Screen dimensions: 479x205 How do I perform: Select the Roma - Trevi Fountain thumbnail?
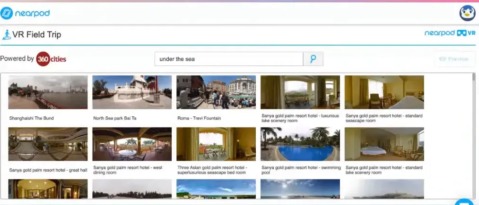coord(216,92)
